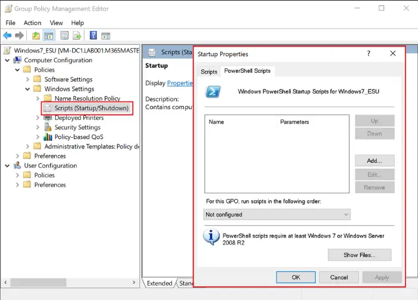Collapse the User Configuration node

pyautogui.click(x=7, y=166)
